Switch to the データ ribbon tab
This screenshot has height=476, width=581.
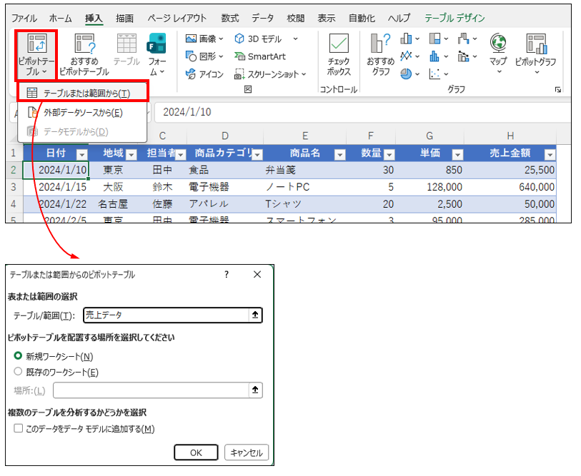coord(262,18)
